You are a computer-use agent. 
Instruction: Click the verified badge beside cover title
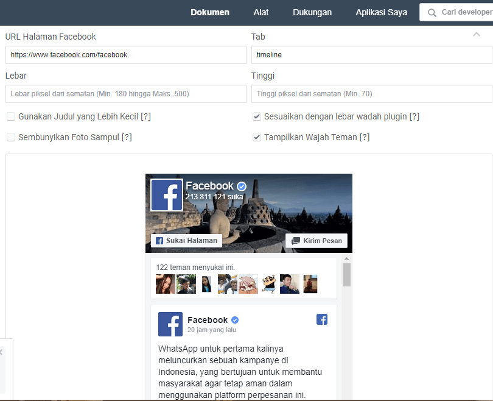pyautogui.click(x=242, y=186)
